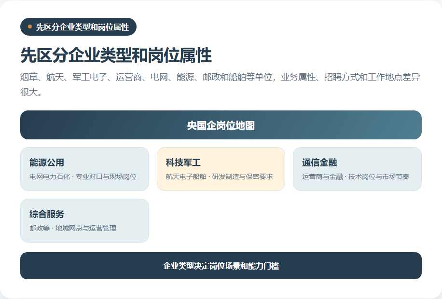
Task: Click the text 运营商与金融 · 技术岗位与市场节奏
Action: click(x=356, y=177)
